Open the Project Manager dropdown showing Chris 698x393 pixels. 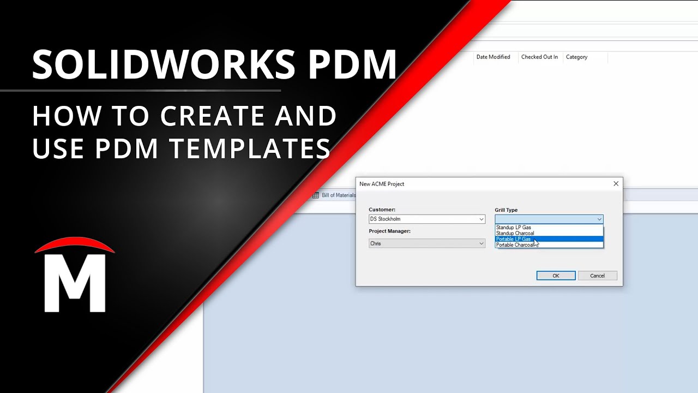(427, 243)
